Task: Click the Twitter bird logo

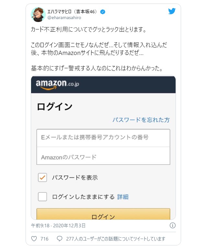Action: pos(172,11)
